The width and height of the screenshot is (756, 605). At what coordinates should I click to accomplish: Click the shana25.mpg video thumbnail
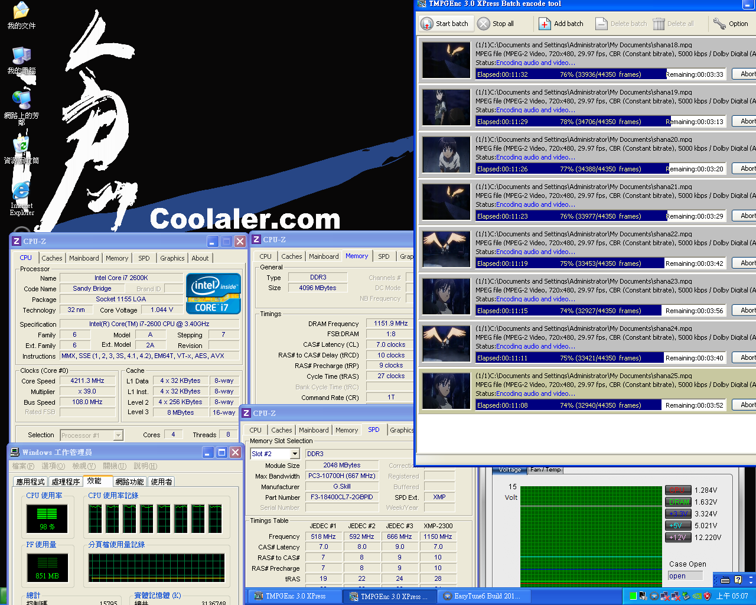[447, 391]
